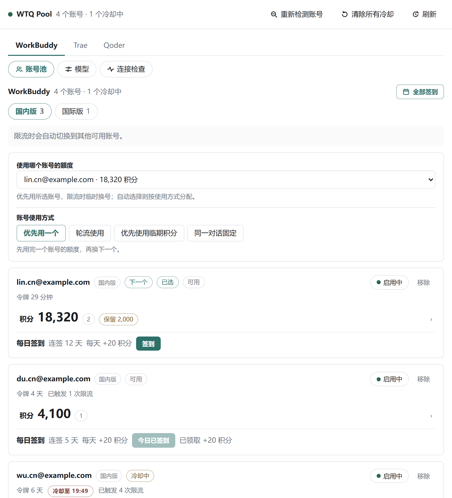Select the 轮流使用 usage mode
Screen dimensions: 452x498
90,233
